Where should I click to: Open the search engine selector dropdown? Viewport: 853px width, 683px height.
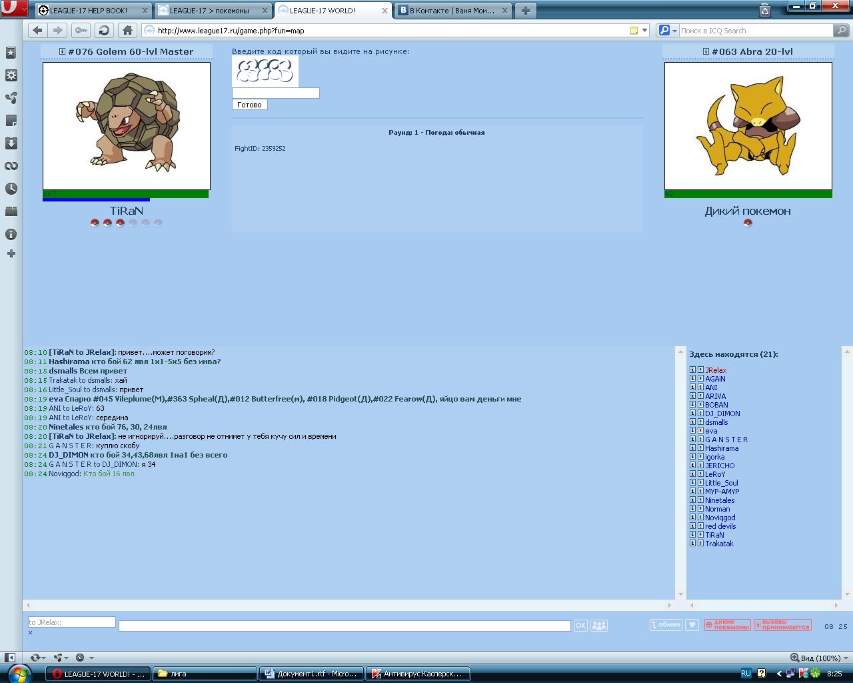pos(668,31)
